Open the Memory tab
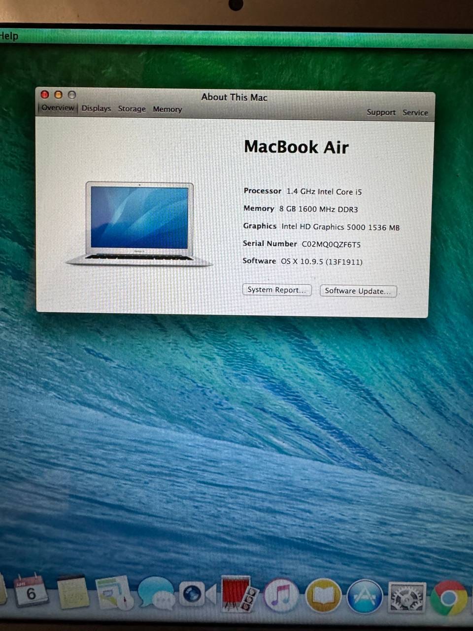 pyautogui.click(x=167, y=109)
